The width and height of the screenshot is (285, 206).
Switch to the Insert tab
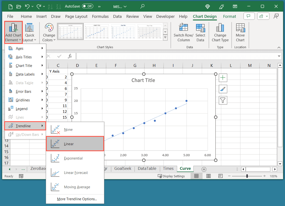41,16
